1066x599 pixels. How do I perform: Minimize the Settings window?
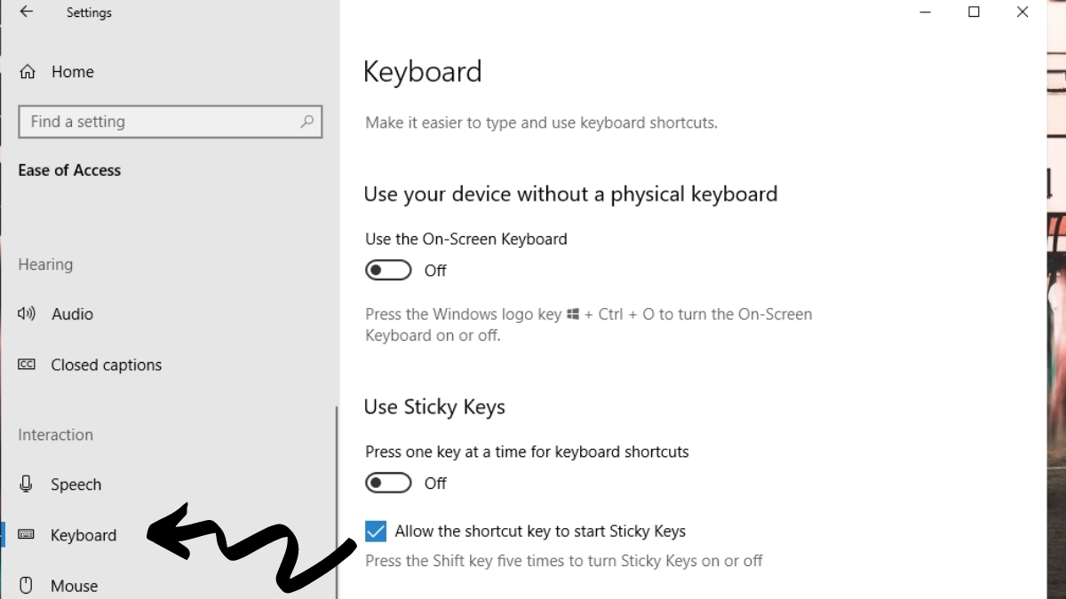[x=925, y=12]
